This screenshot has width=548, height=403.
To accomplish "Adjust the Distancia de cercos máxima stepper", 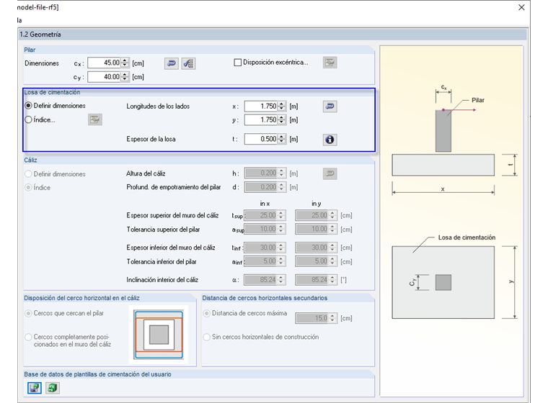I will click(x=333, y=318).
